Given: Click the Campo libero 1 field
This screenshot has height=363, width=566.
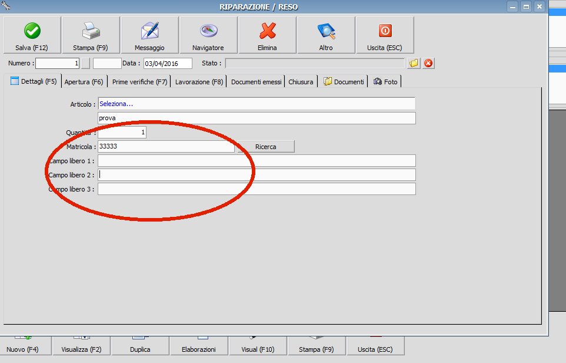Looking at the screenshot, I should point(257,160).
